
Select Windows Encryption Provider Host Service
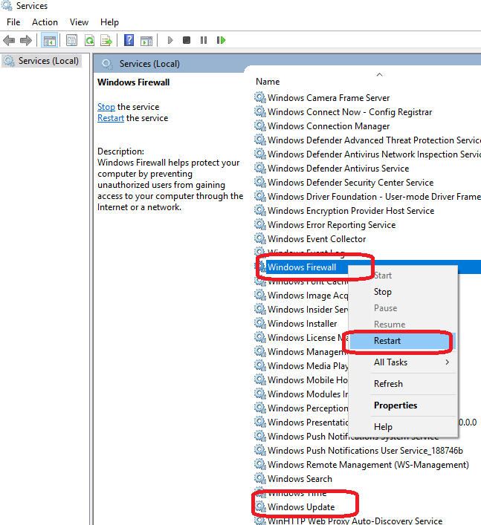pos(351,210)
